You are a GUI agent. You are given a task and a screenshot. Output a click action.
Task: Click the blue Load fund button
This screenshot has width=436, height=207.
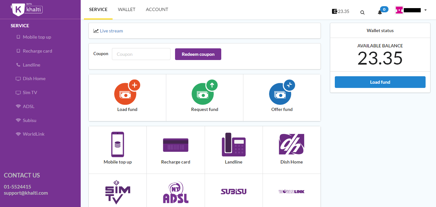click(x=380, y=82)
